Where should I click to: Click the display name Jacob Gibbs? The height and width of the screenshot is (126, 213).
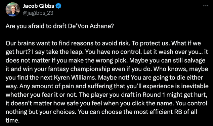pos(38,6)
